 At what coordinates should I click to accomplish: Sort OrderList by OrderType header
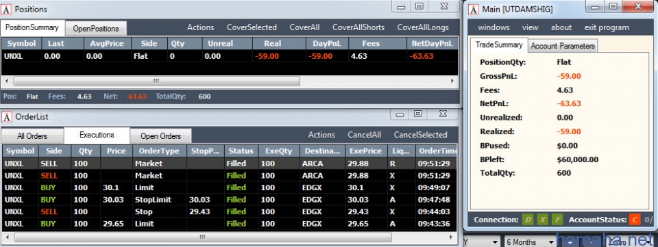pyautogui.click(x=159, y=151)
